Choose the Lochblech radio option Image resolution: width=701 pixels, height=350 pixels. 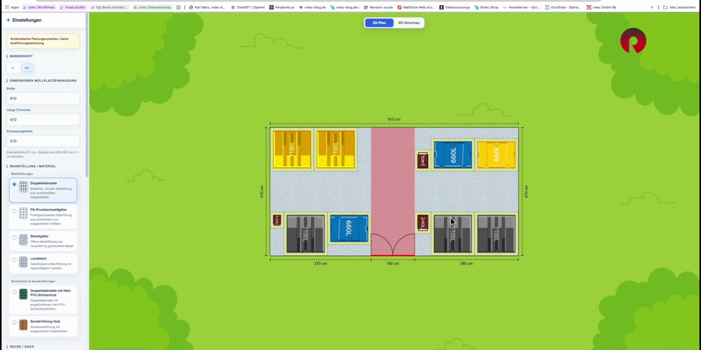tap(14, 260)
